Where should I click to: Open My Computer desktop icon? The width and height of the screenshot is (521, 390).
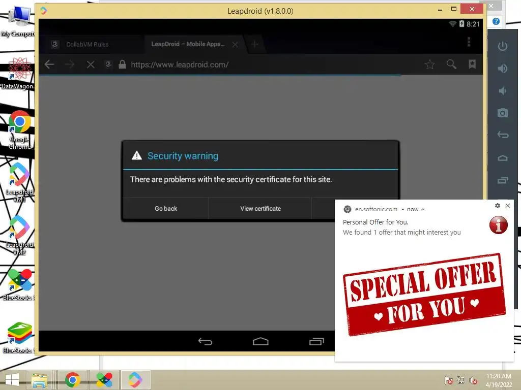point(19,21)
